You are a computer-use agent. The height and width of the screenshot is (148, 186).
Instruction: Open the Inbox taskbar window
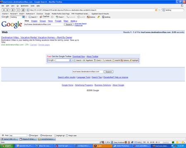pos(44,146)
